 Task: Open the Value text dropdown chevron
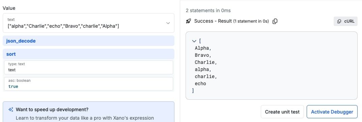tap(168, 23)
